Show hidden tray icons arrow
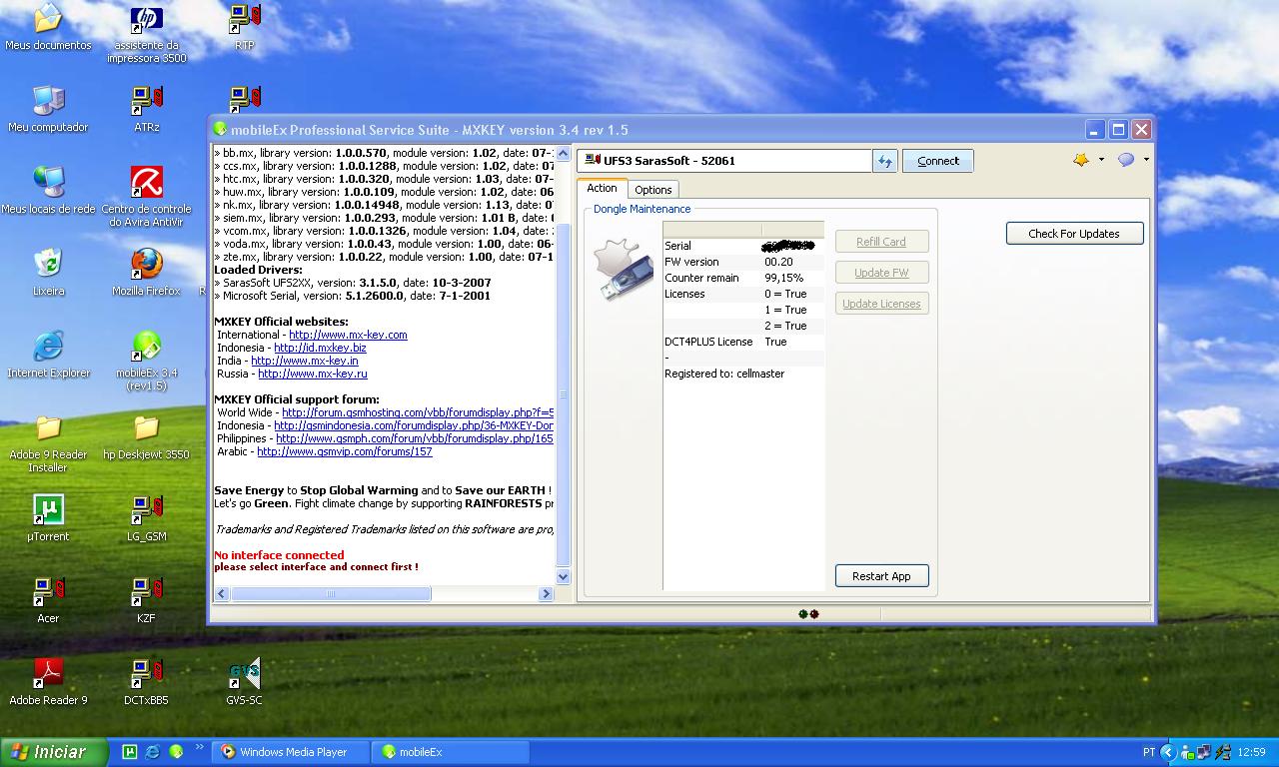The width and height of the screenshot is (1279, 767). click(1168, 752)
